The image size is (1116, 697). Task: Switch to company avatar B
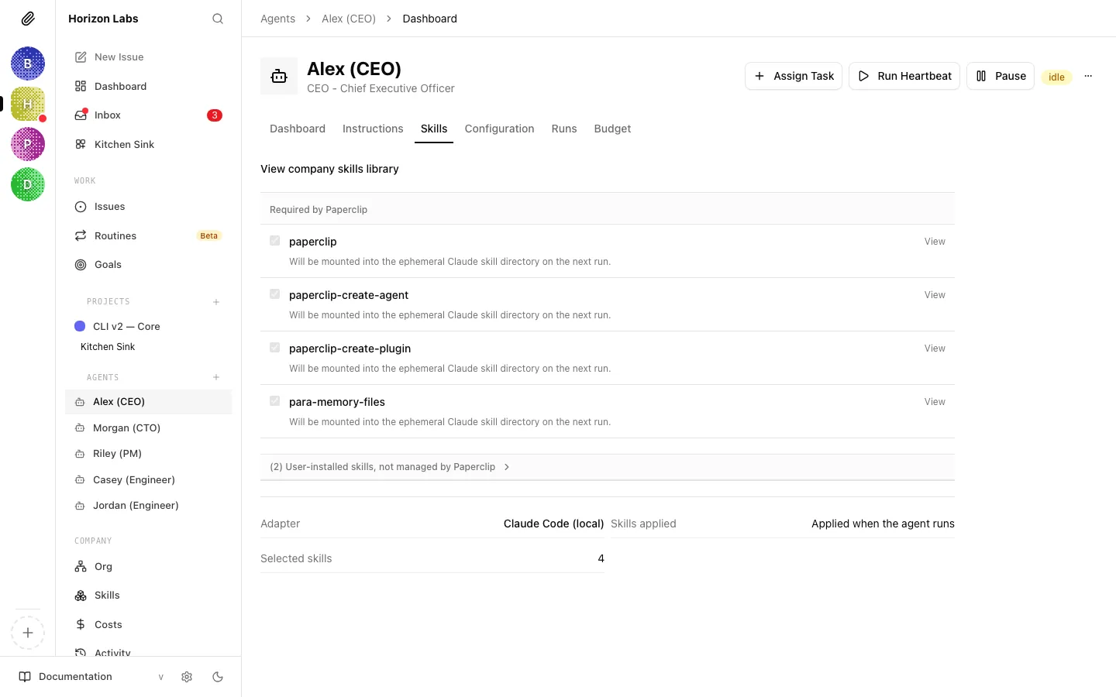click(x=28, y=64)
